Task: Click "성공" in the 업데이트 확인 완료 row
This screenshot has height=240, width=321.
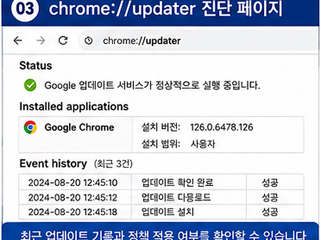Action: [270, 183]
